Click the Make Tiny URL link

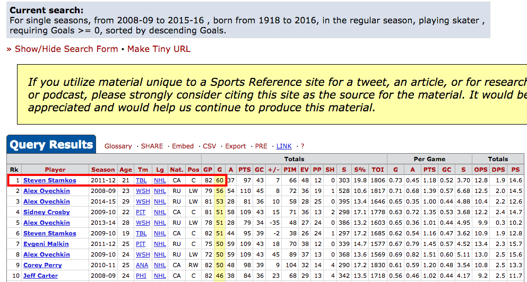pos(159,49)
